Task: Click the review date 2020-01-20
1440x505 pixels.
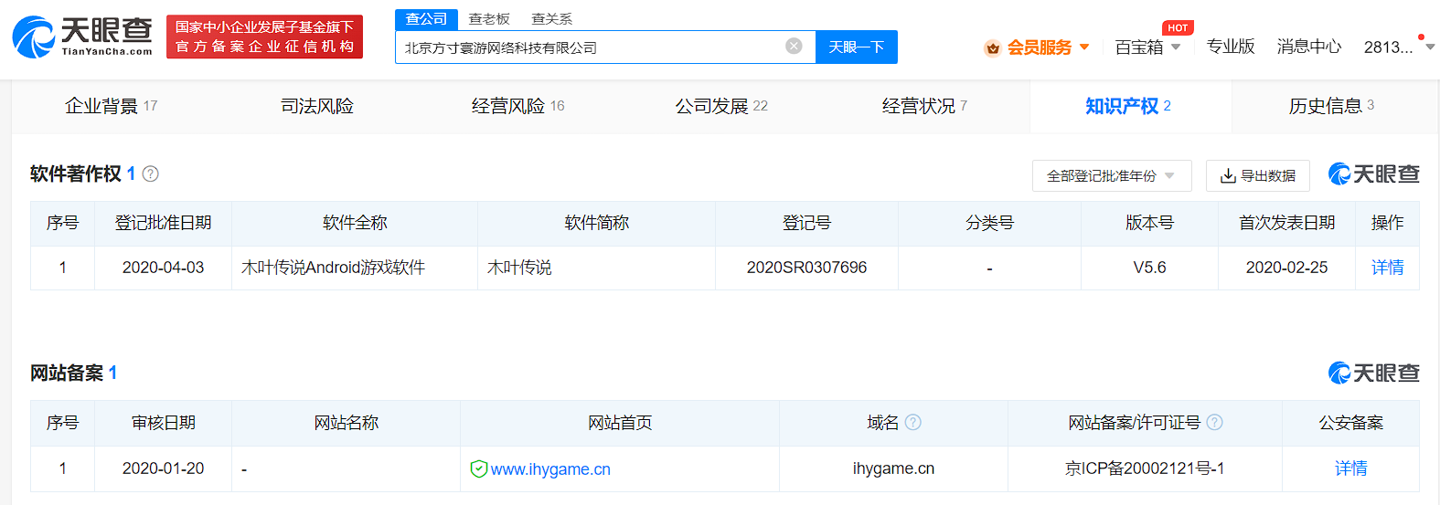Action: 163,468
